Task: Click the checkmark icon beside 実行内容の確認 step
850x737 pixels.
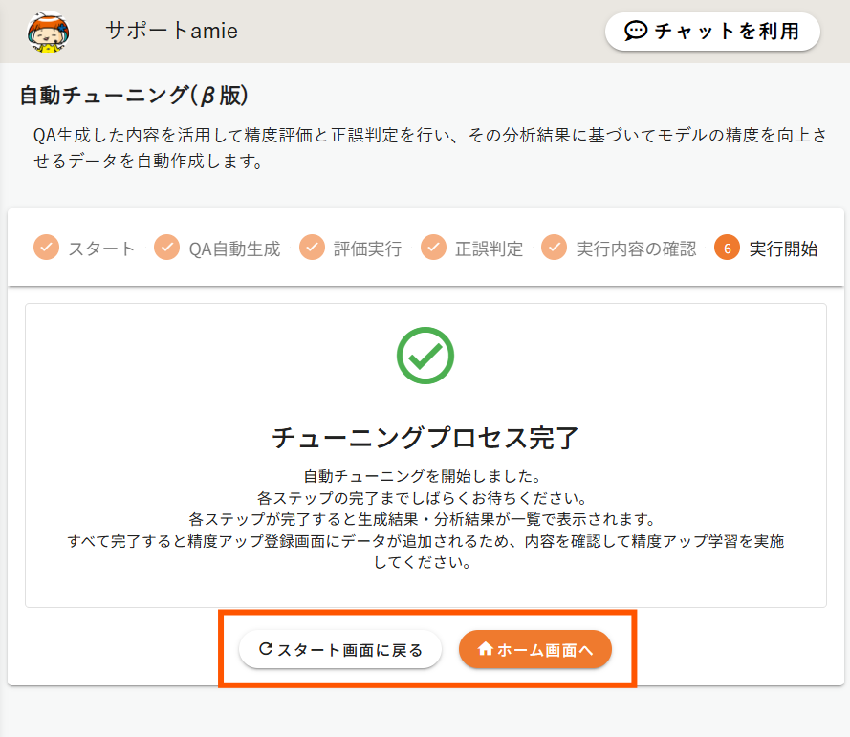Action: point(555,249)
